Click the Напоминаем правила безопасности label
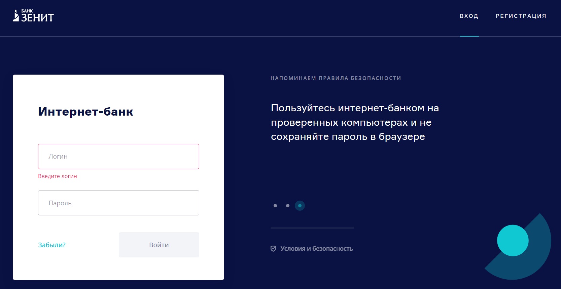The height and width of the screenshot is (289, 561). click(336, 78)
